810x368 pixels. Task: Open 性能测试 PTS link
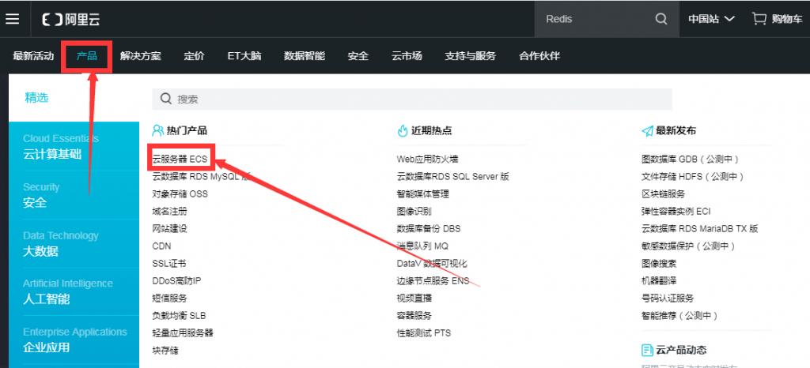point(424,333)
